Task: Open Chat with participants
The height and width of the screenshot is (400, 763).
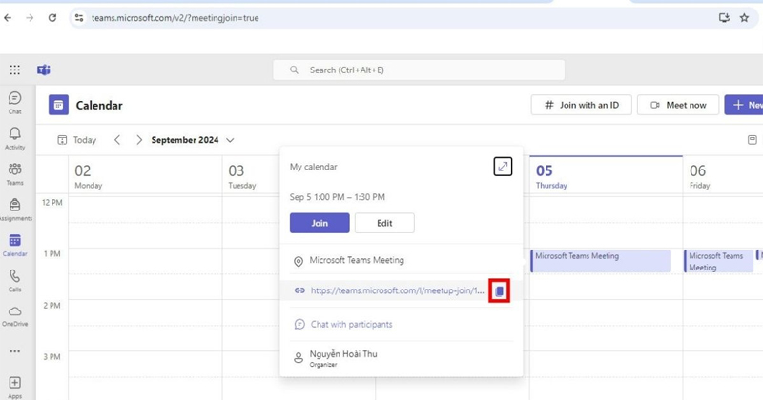Action: pos(351,324)
